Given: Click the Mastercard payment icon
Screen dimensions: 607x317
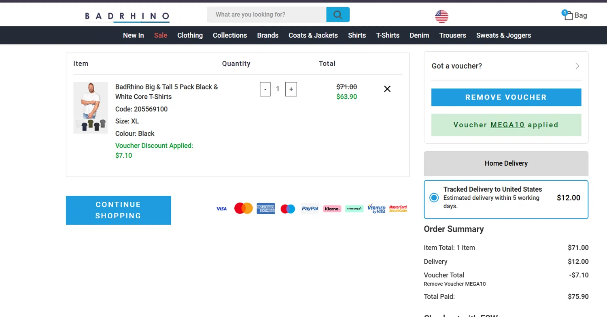Looking at the screenshot, I should point(244,209).
